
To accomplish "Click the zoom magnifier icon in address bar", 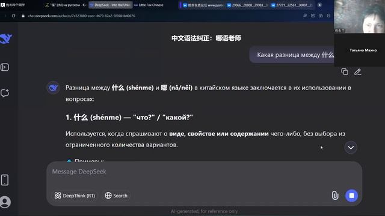I will click(305, 16).
